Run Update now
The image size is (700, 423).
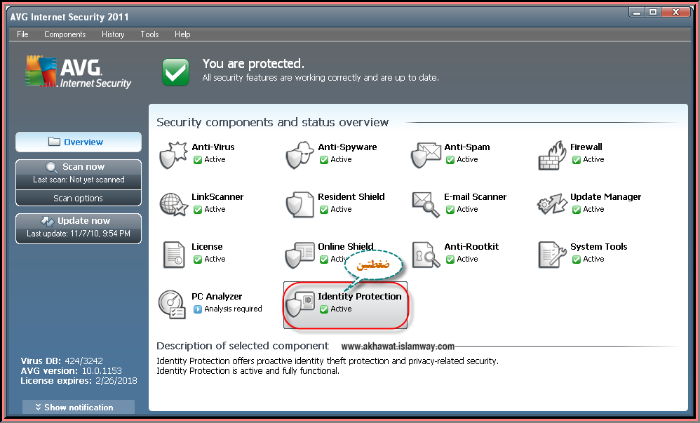coord(79,228)
